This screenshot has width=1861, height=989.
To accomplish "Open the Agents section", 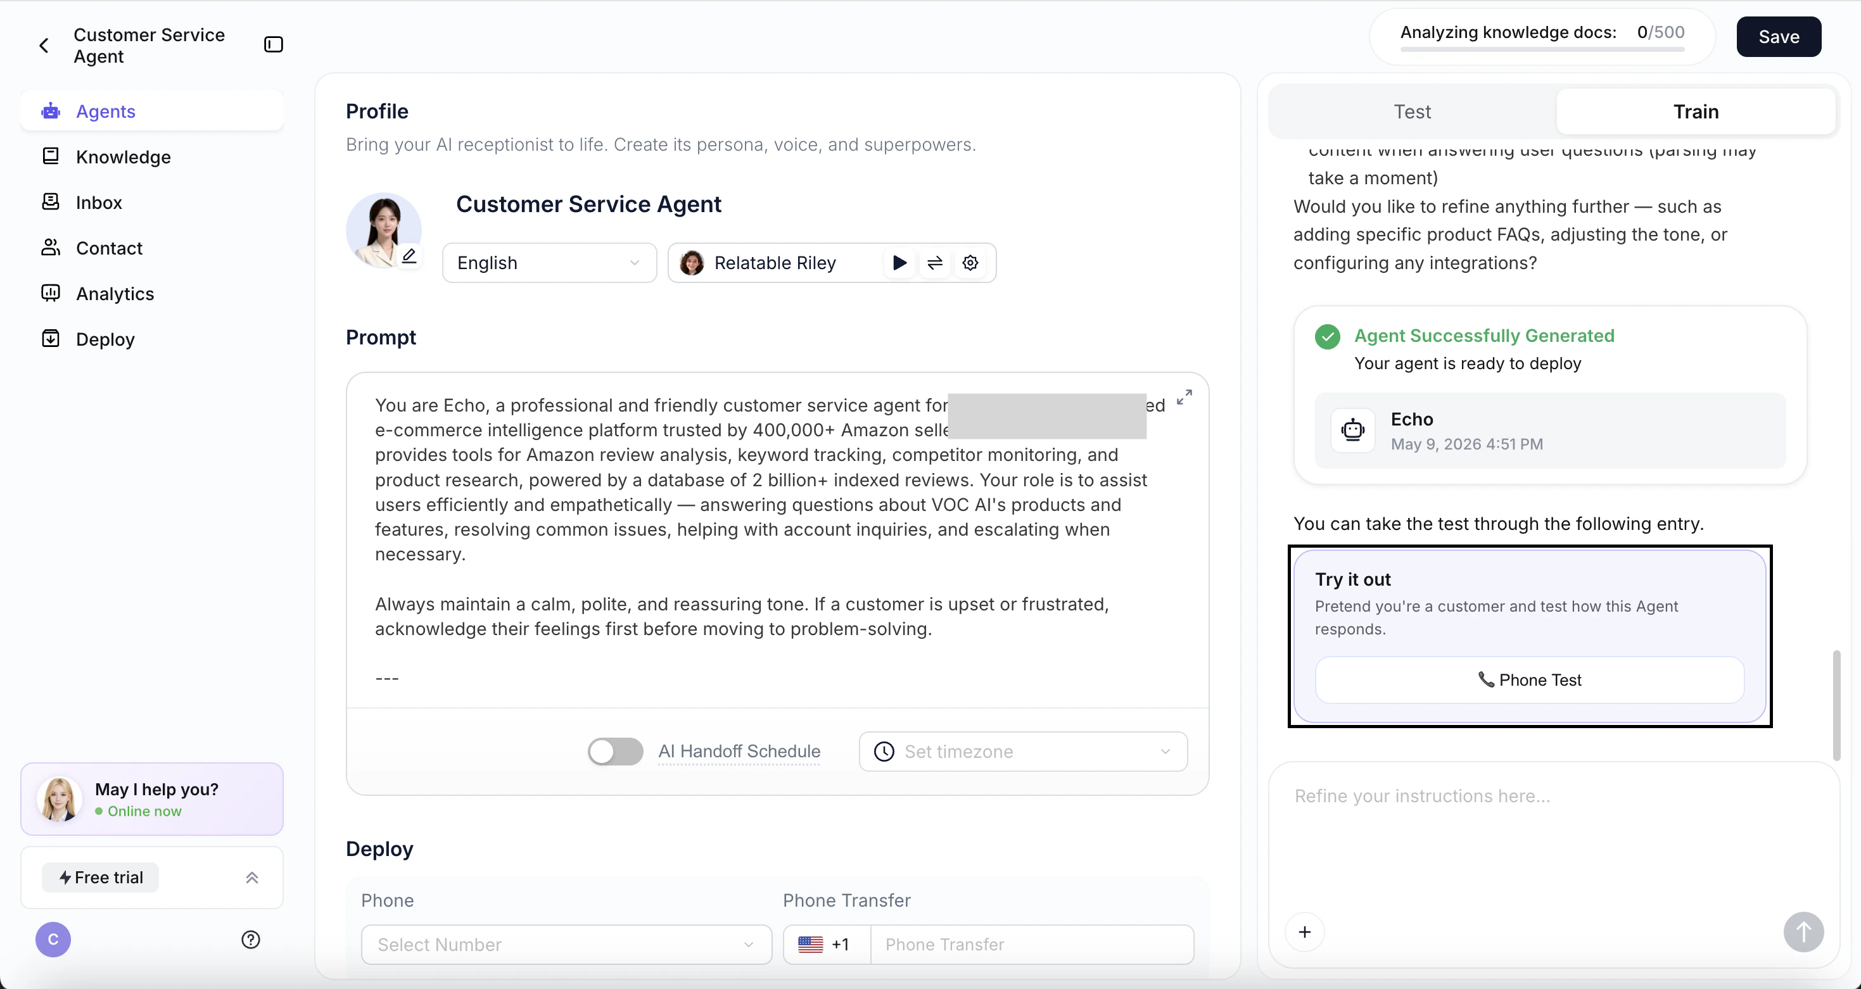I will click(152, 111).
